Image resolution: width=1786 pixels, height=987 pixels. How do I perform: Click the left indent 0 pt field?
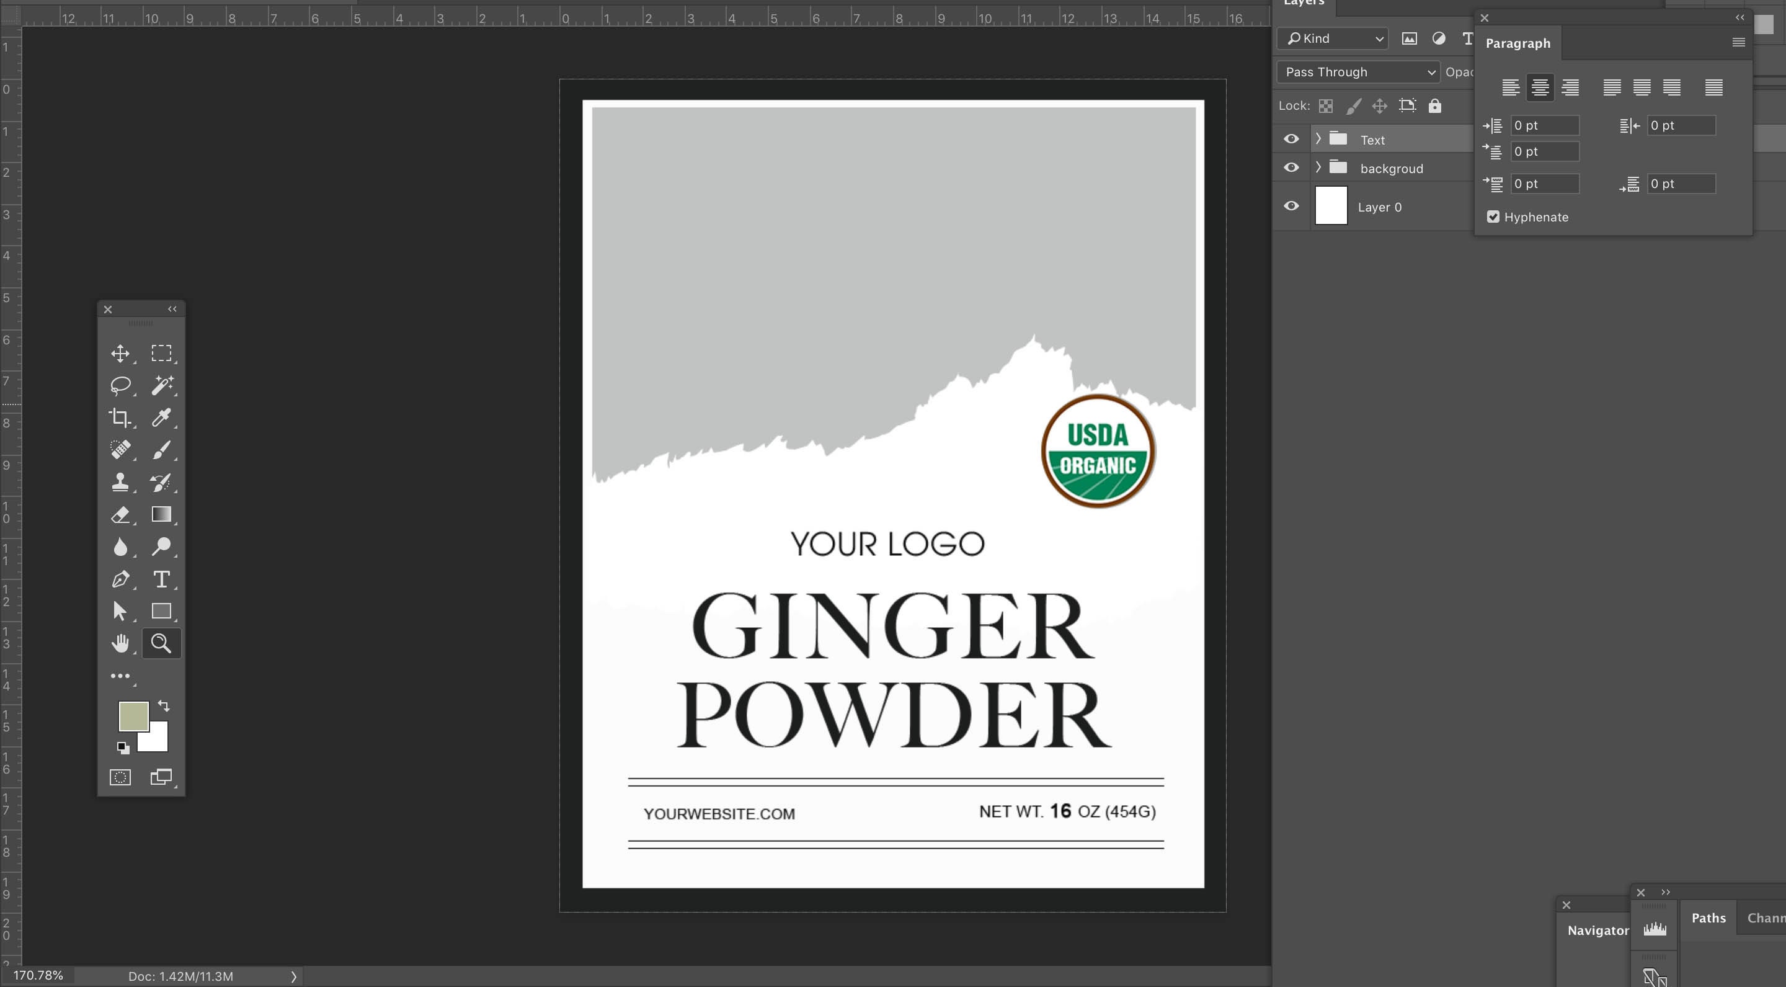(x=1544, y=125)
